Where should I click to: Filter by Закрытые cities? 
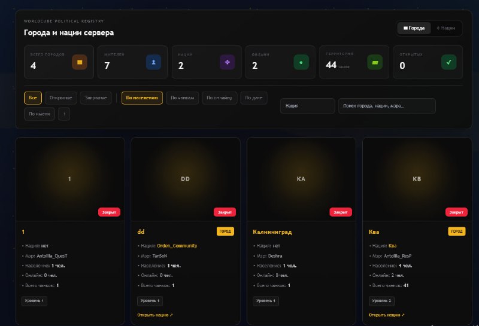pos(96,98)
